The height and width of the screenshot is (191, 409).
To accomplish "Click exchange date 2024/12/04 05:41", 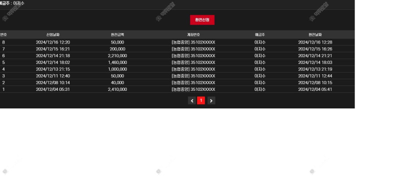I will click(x=315, y=89).
